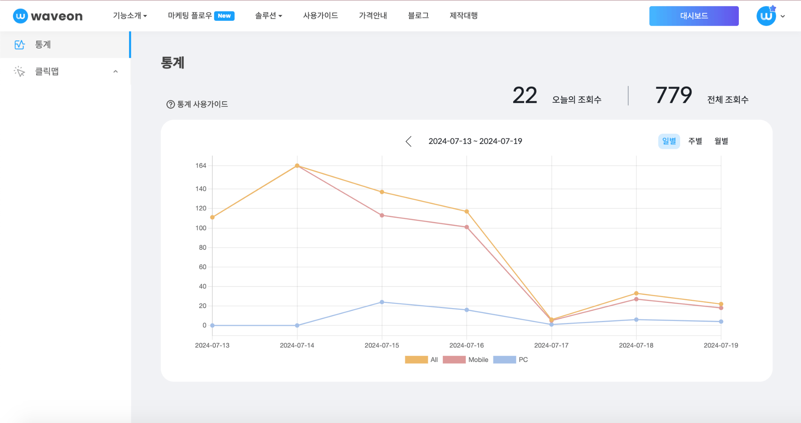Toggle the PC series legend

click(510, 360)
